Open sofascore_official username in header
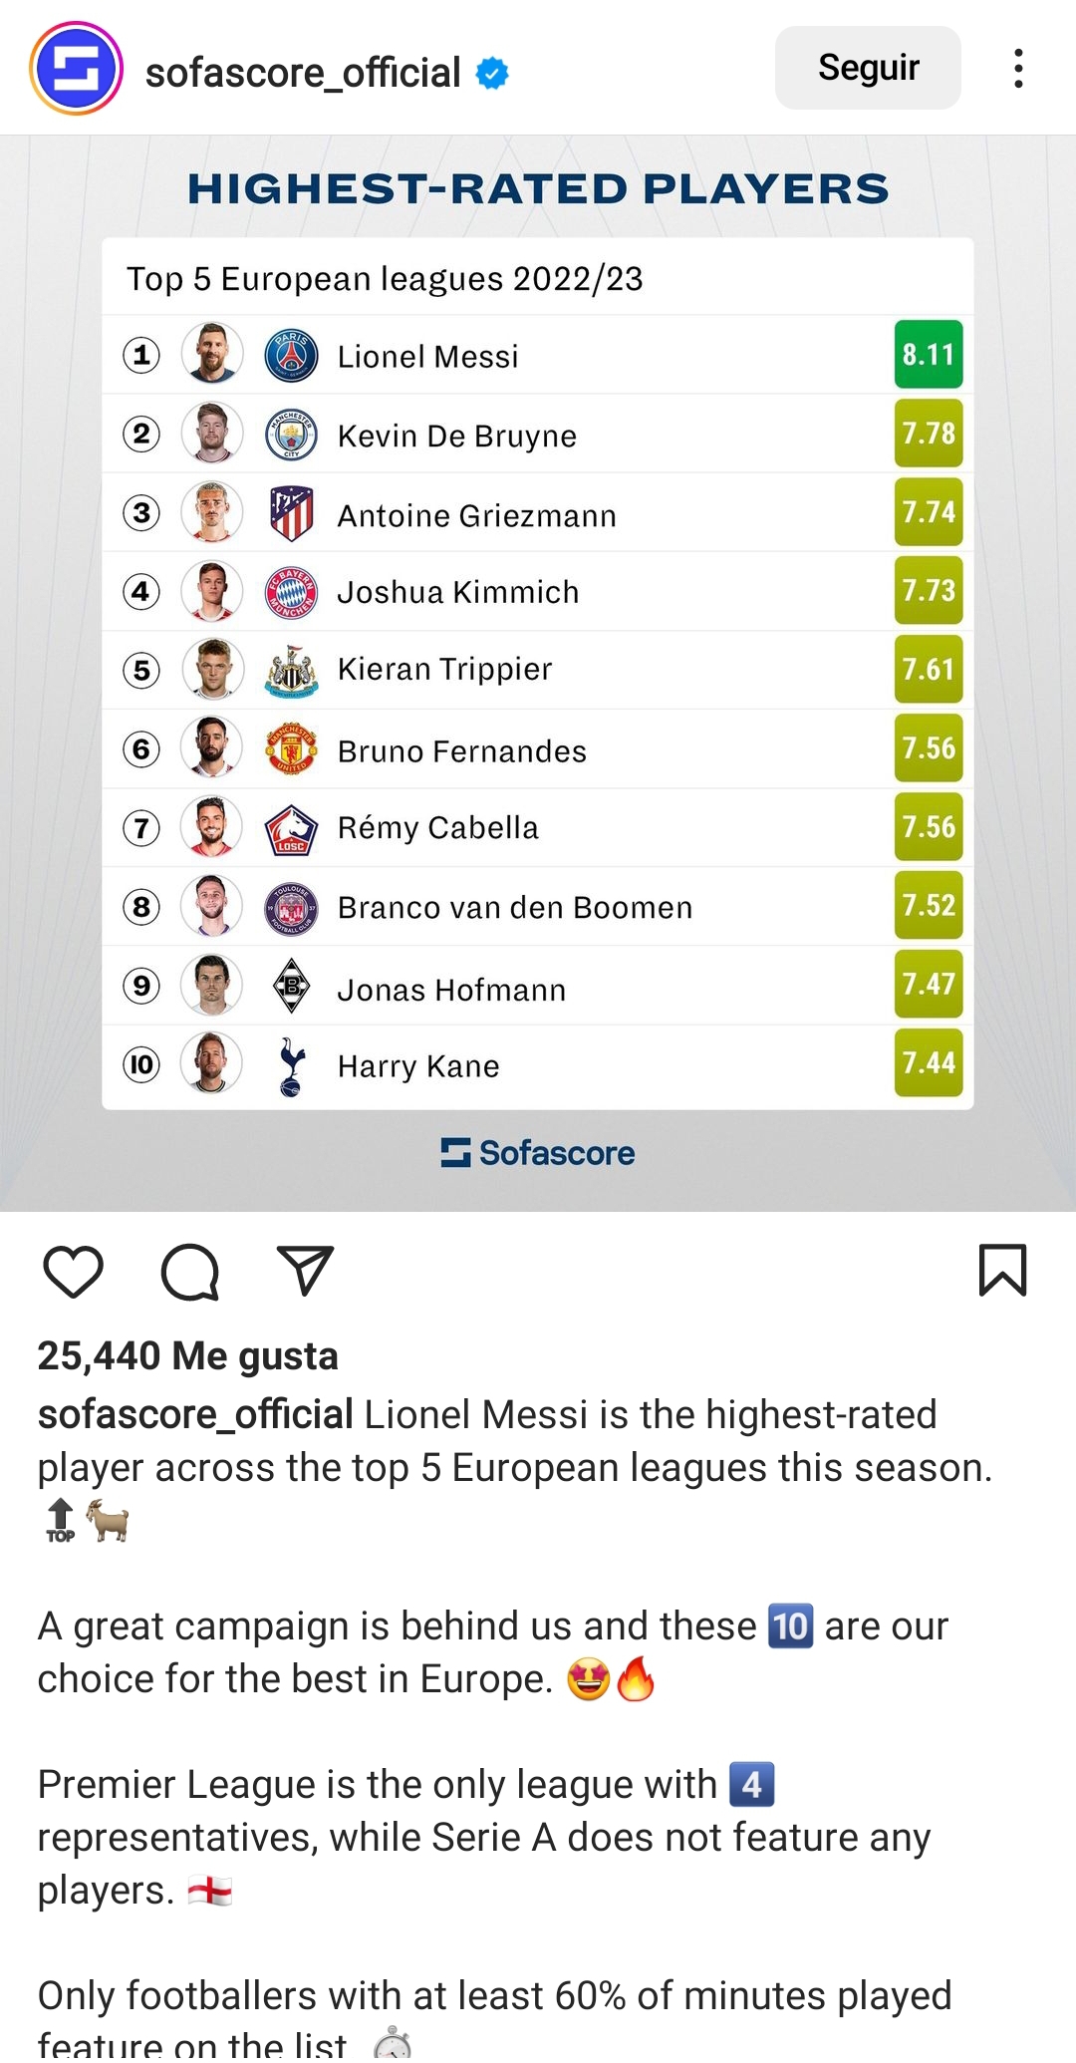 tap(303, 73)
